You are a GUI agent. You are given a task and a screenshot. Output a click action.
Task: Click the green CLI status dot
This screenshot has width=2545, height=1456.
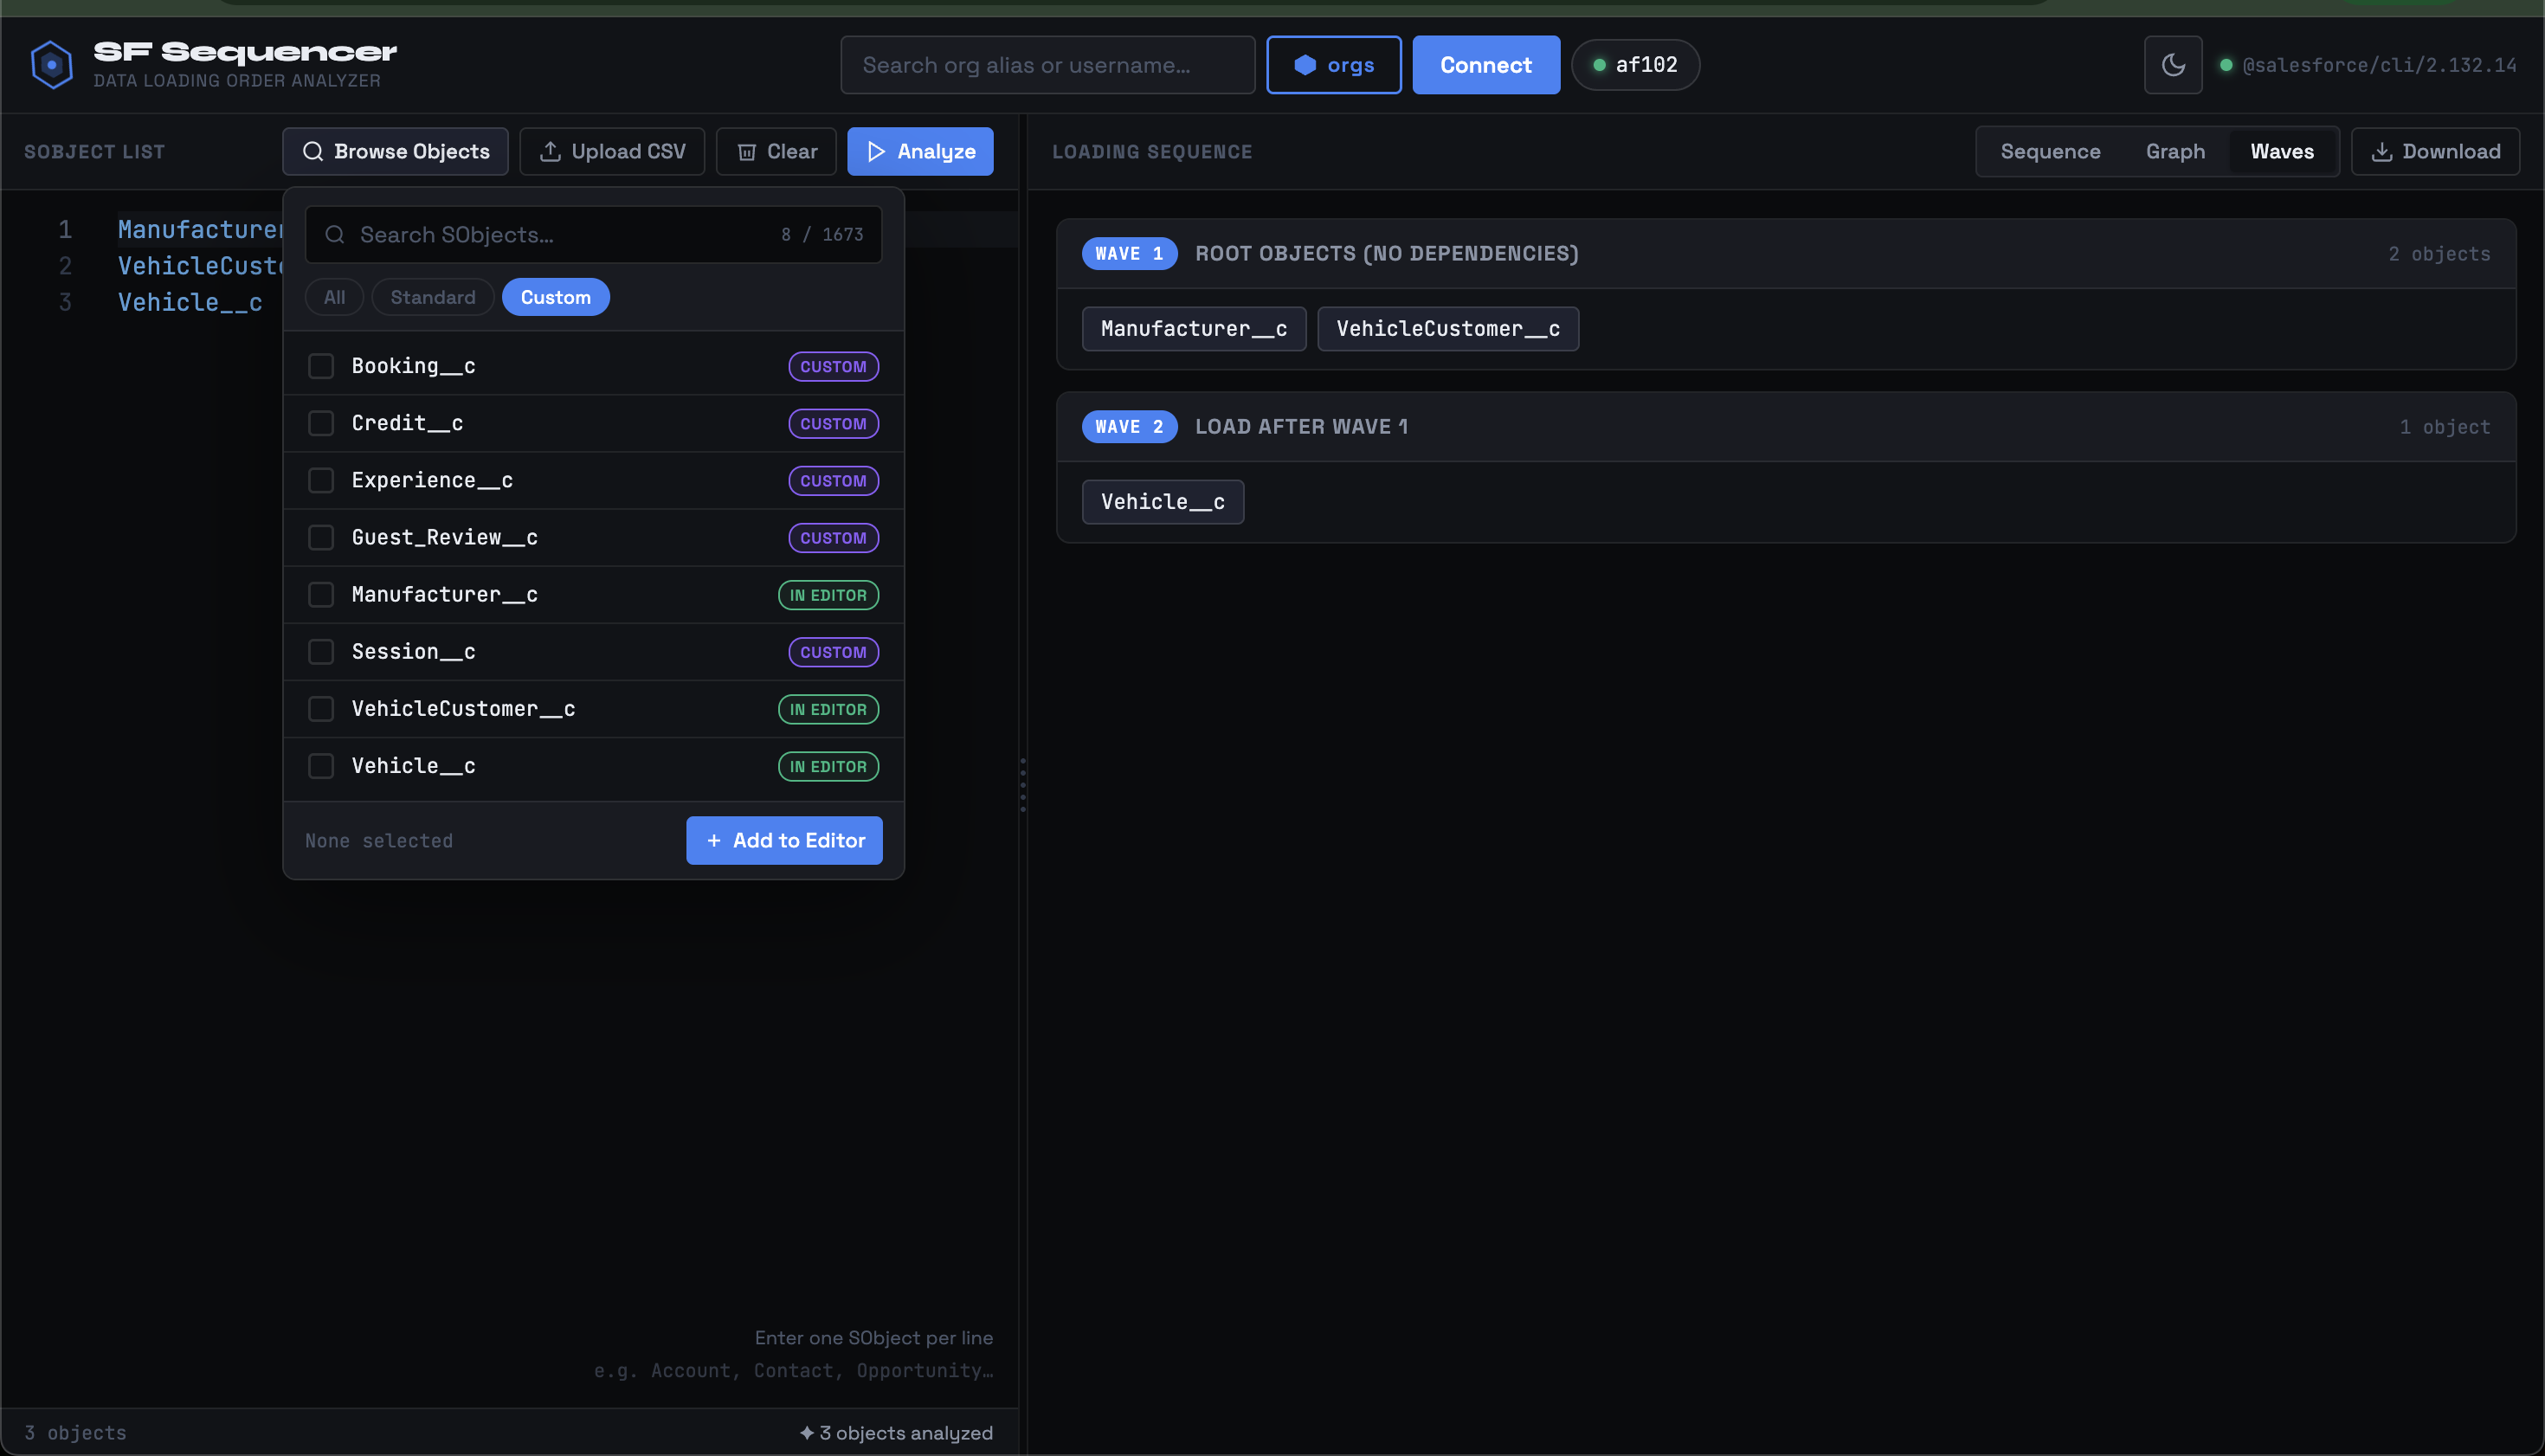tap(2226, 65)
